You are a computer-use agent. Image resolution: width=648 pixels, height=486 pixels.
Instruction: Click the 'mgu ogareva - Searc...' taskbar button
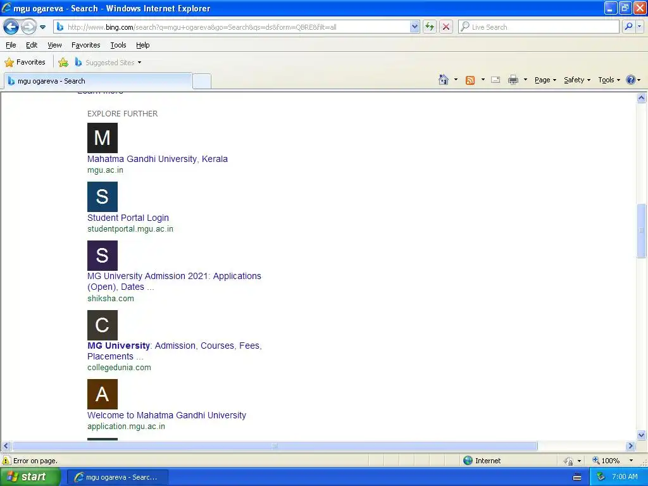click(x=117, y=477)
